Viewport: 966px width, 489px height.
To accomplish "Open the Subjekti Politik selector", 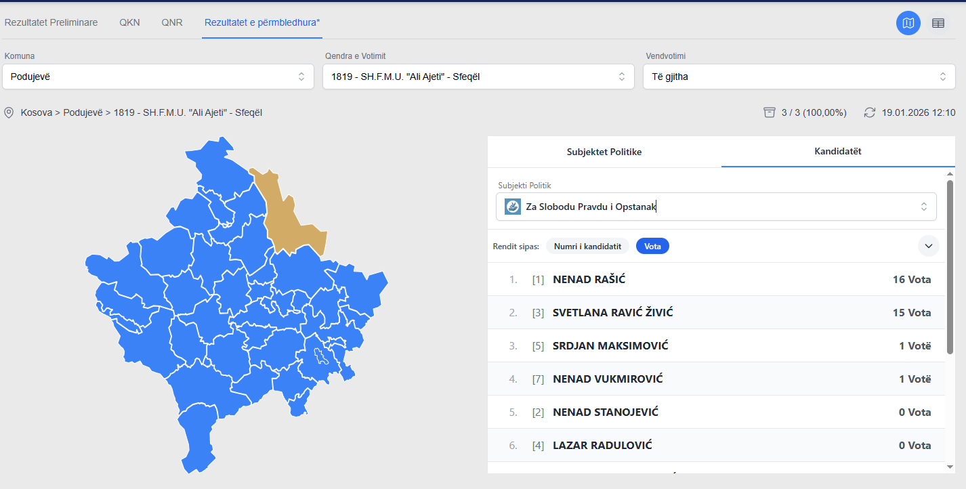I will coord(716,207).
